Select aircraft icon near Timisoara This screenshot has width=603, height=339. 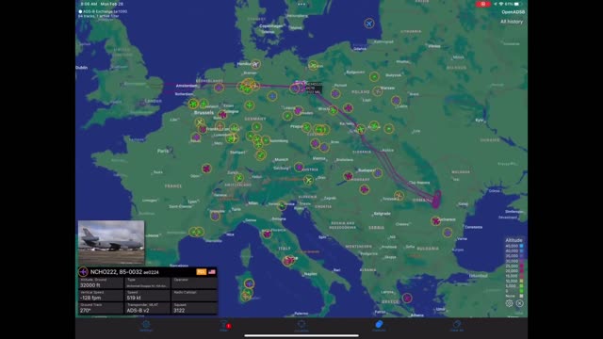399,195
